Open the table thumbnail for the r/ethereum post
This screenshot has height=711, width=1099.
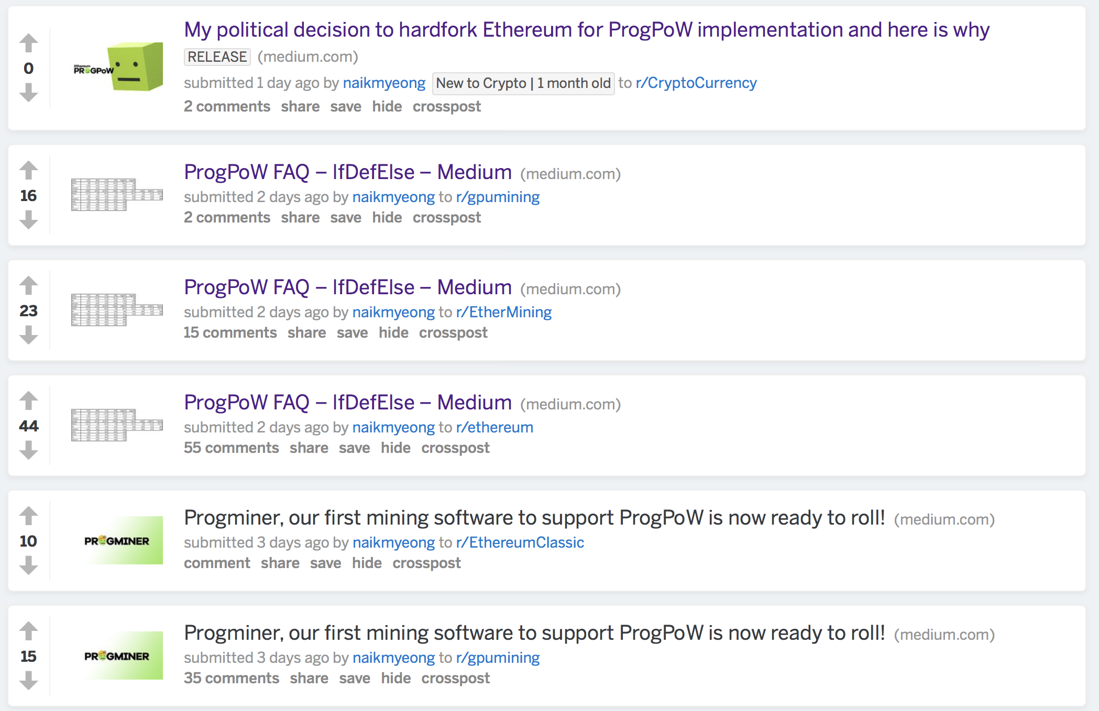pyautogui.click(x=117, y=425)
